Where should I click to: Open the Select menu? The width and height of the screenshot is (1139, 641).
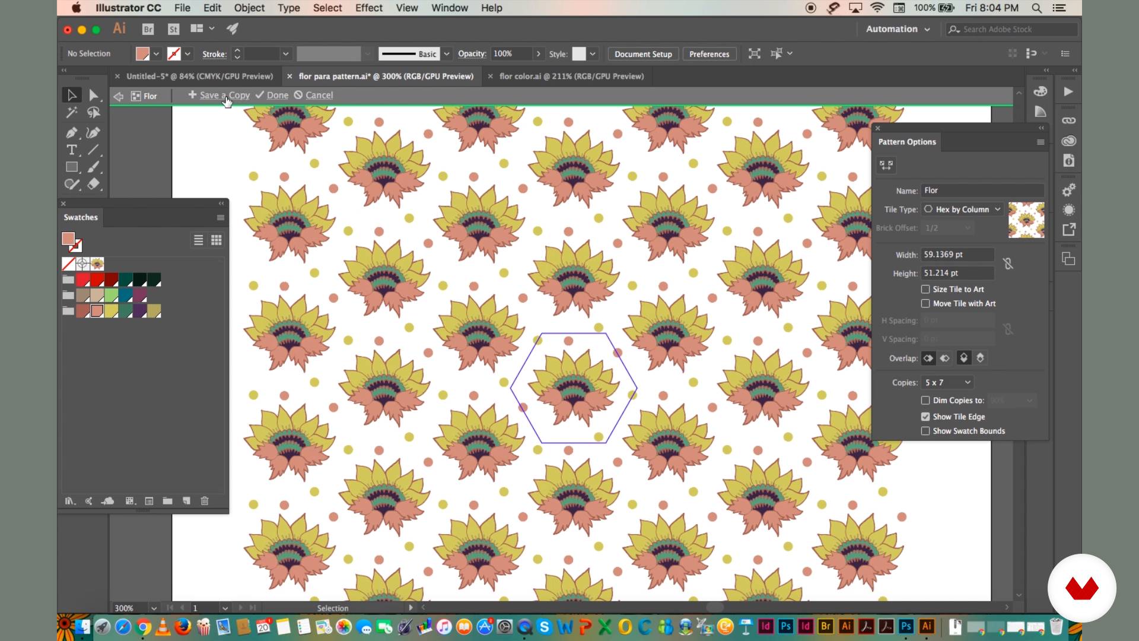point(327,8)
